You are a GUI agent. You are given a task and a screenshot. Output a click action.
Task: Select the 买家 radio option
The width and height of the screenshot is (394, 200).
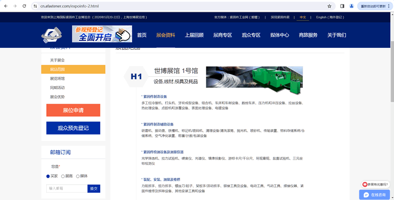pos(48,176)
